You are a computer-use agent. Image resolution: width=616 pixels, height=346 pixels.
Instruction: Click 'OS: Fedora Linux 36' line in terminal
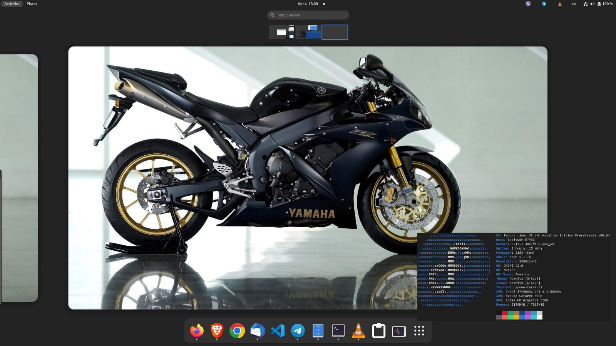point(553,235)
